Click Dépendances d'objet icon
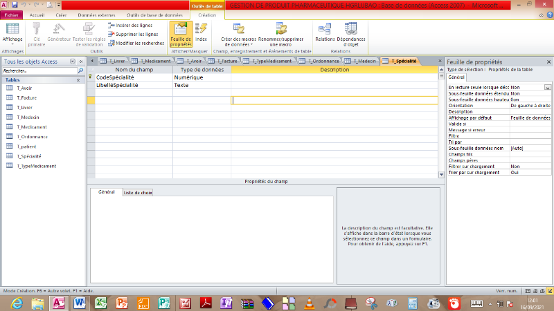The width and height of the screenshot is (554, 311). 350,32
